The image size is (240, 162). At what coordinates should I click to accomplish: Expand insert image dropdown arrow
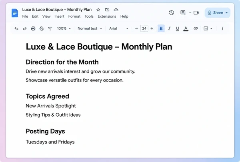click(x=211, y=28)
